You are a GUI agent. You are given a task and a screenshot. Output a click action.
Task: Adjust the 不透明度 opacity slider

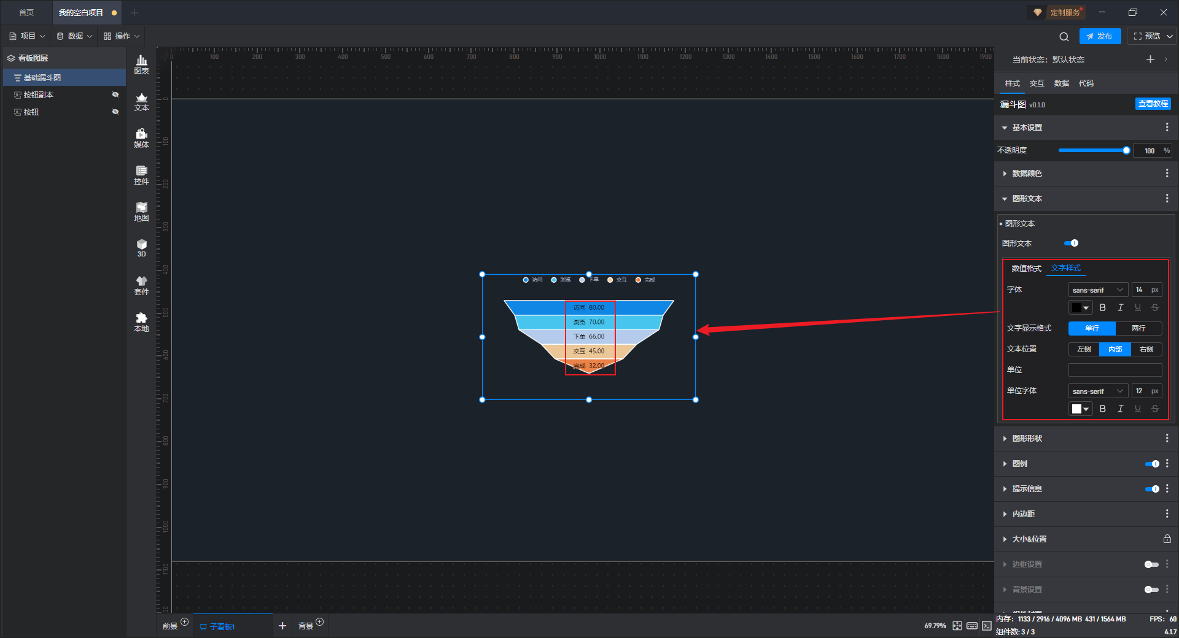pos(1094,150)
